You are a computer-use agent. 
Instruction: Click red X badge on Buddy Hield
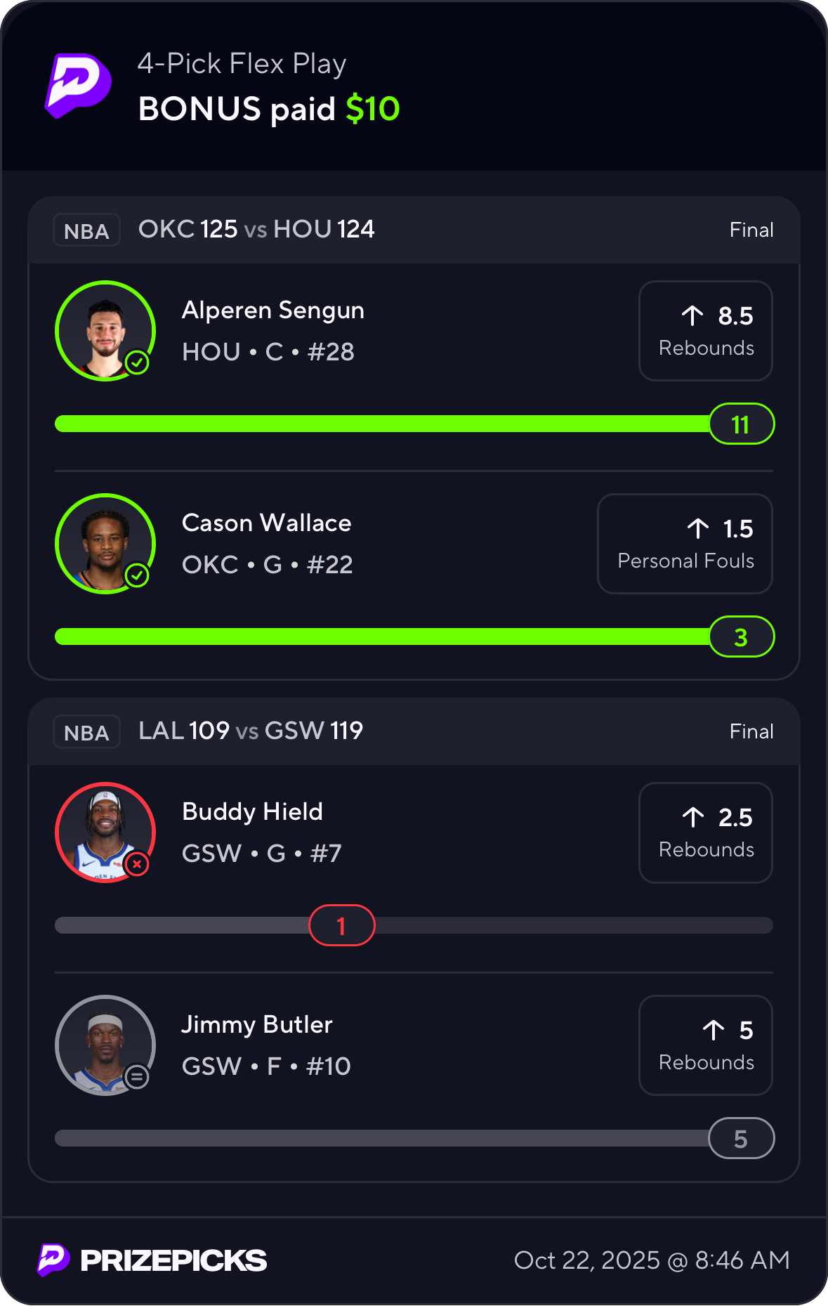click(137, 864)
